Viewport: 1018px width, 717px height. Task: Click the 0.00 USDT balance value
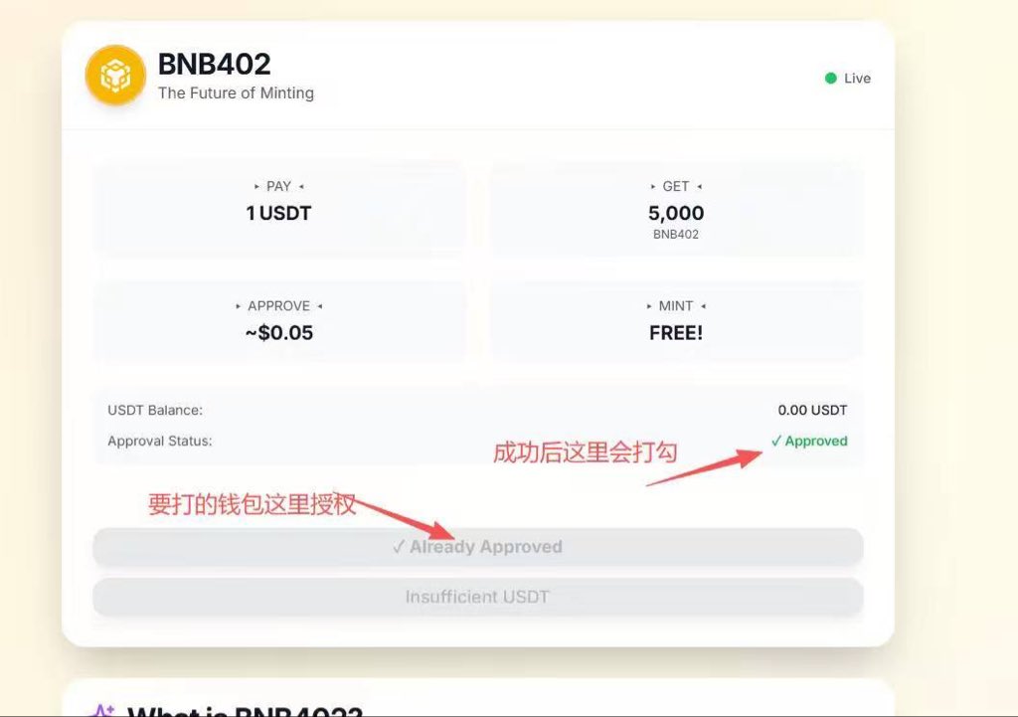coord(812,411)
